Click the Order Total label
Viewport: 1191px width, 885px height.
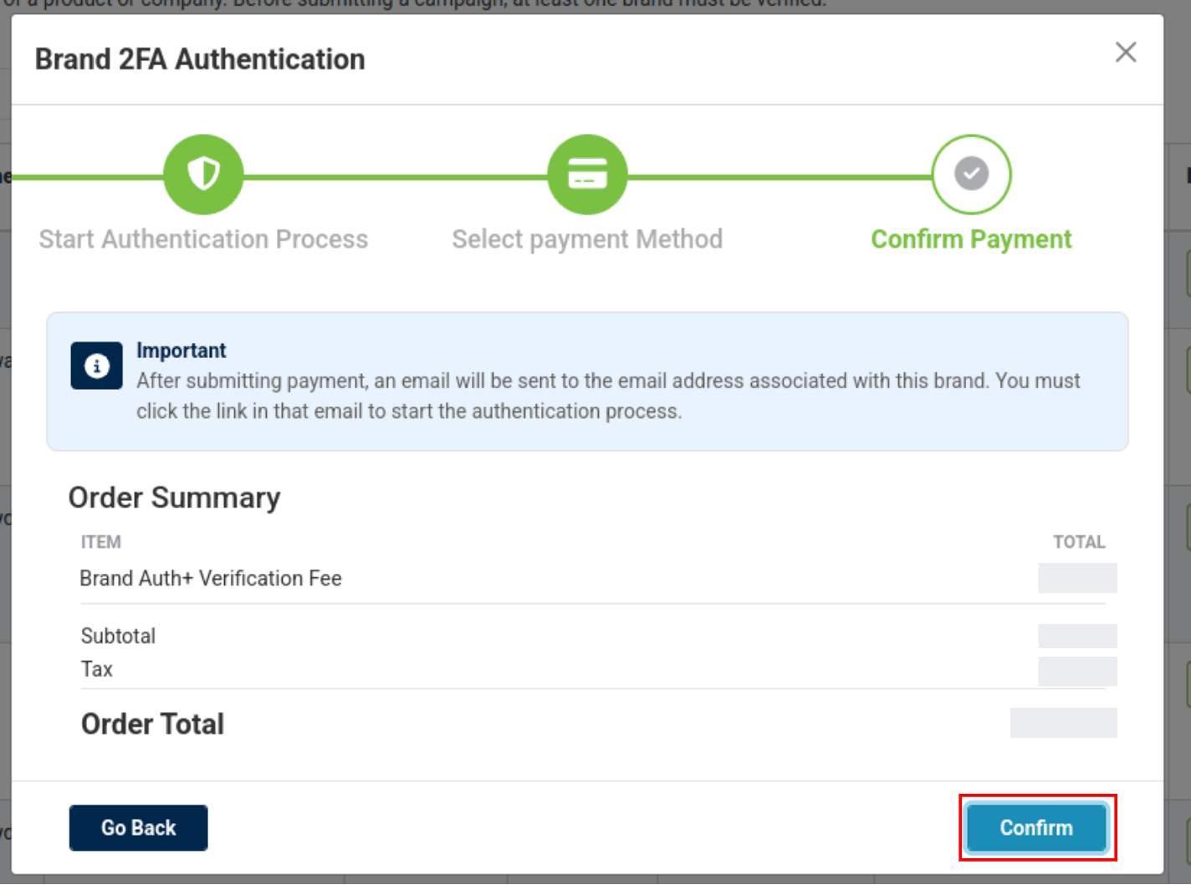pos(152,724)
